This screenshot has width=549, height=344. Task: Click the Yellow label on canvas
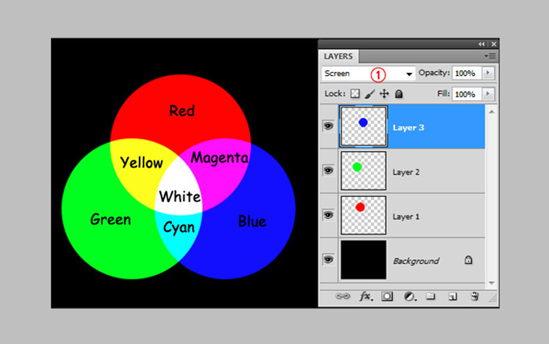(141, 163)
